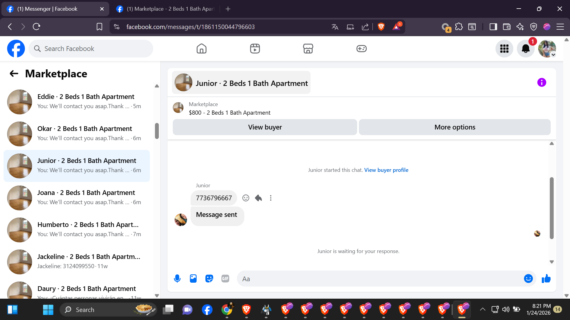Image resolution: width=570 pixels, height=320 pixels.
Task: Send a thumbs up like
Action: 546,279
